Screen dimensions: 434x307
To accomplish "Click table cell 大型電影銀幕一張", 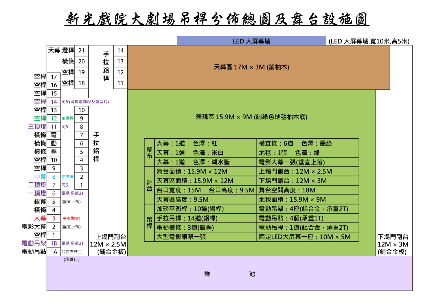I will (206, 237).
